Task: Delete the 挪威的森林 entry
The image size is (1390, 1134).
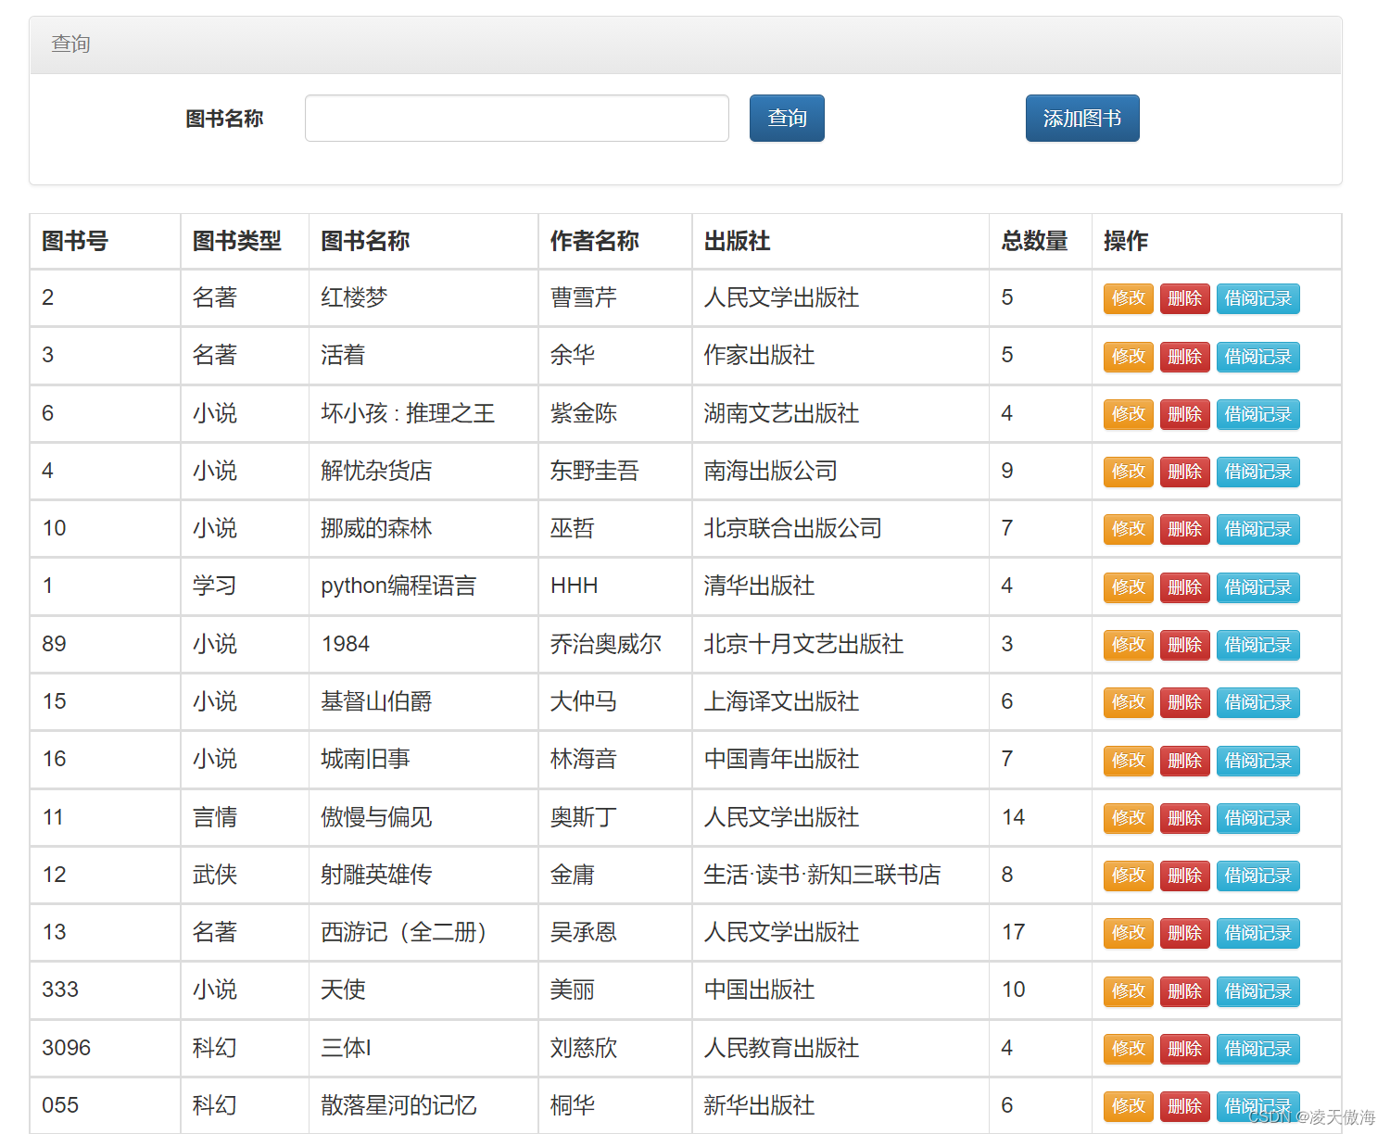Action: (1185, 529)
